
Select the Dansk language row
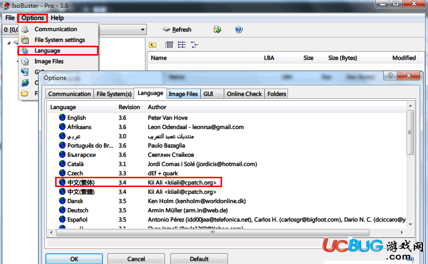click(226, 201)
